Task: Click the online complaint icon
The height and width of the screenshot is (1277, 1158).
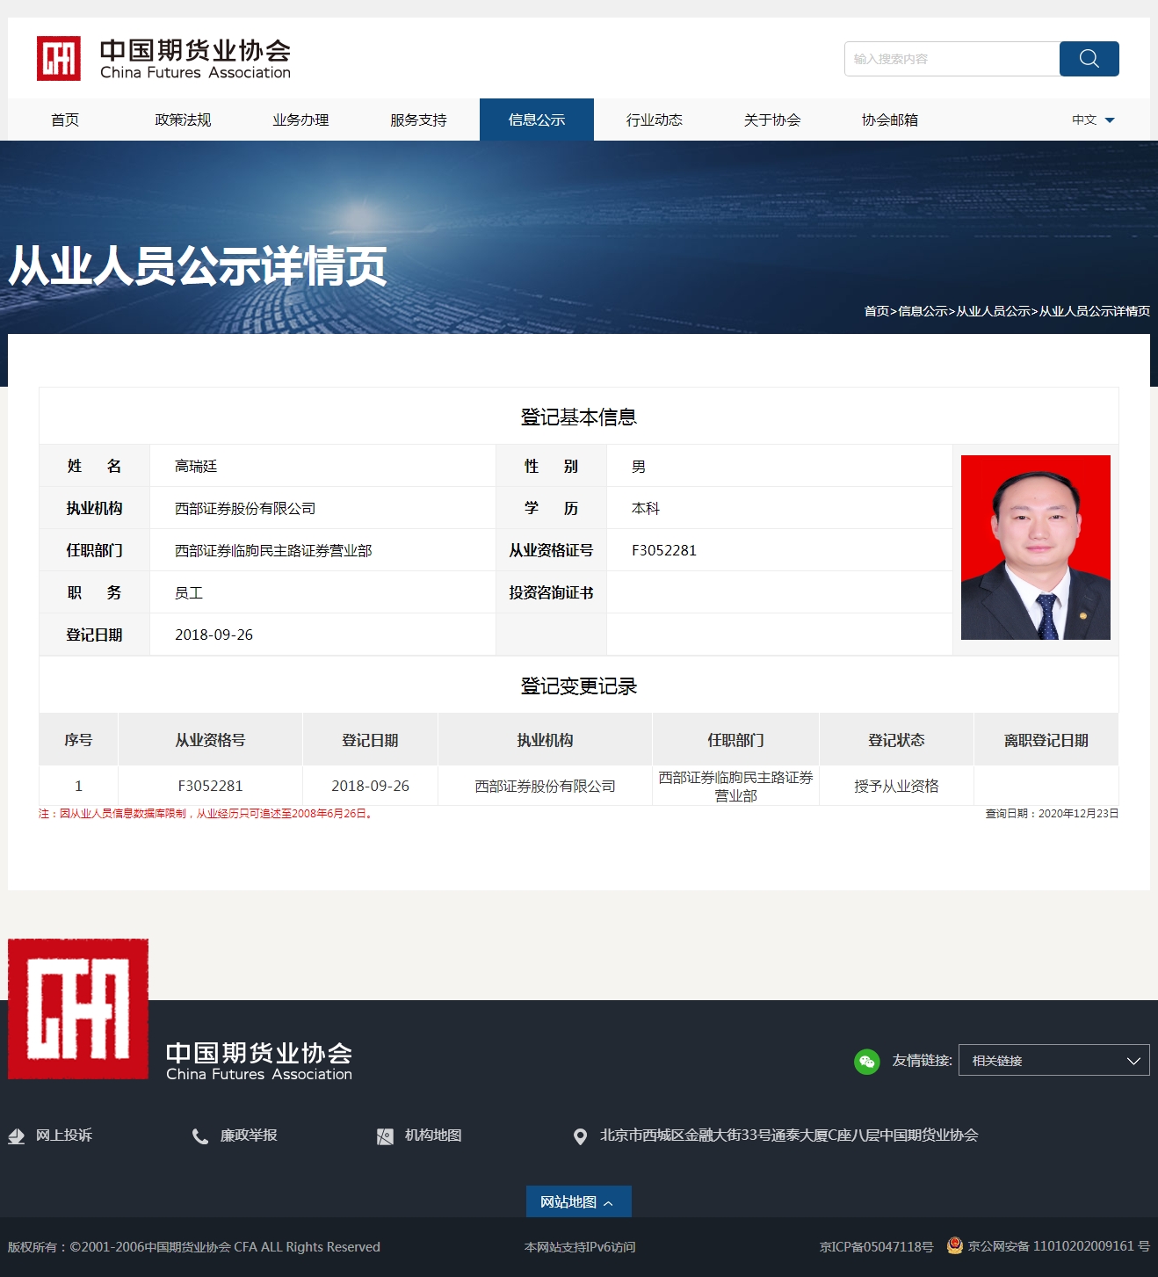Action: pos(17,1136)
